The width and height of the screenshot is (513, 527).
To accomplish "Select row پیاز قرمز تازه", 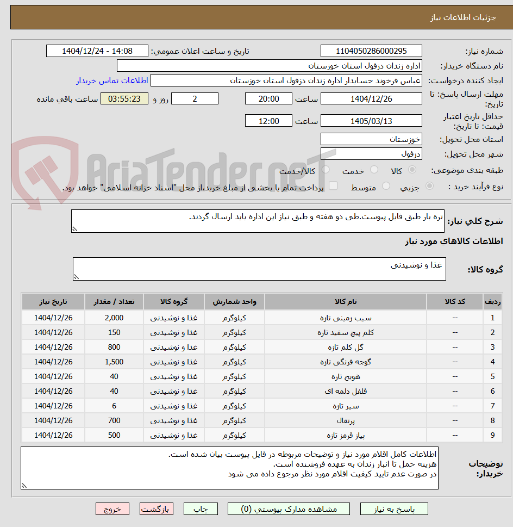I will click(262, 435).
